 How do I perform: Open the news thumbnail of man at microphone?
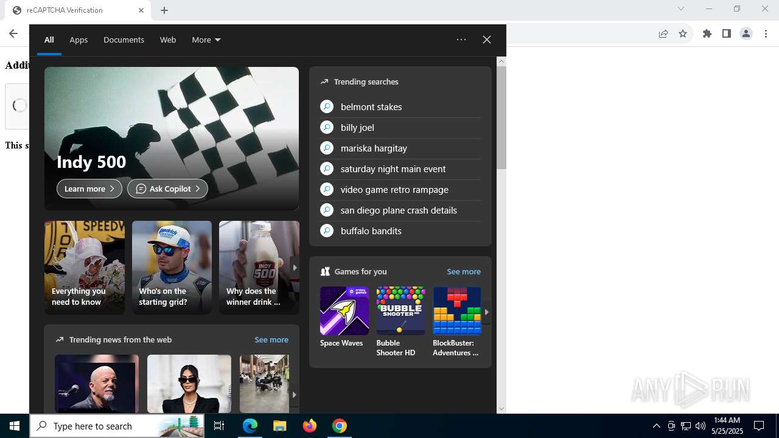coord(97,384)
